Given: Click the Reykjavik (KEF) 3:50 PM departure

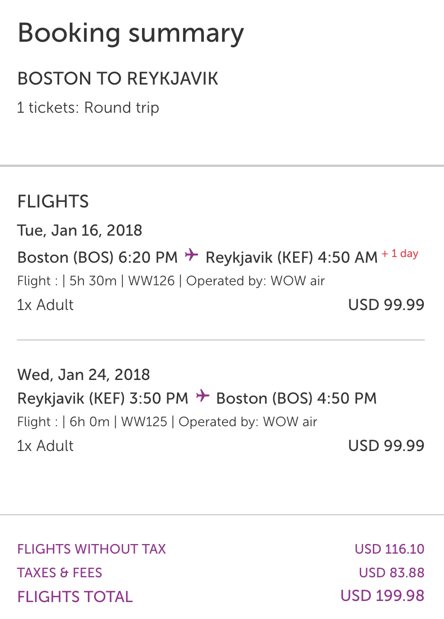Looking at the screenshot, I should 103,398.
